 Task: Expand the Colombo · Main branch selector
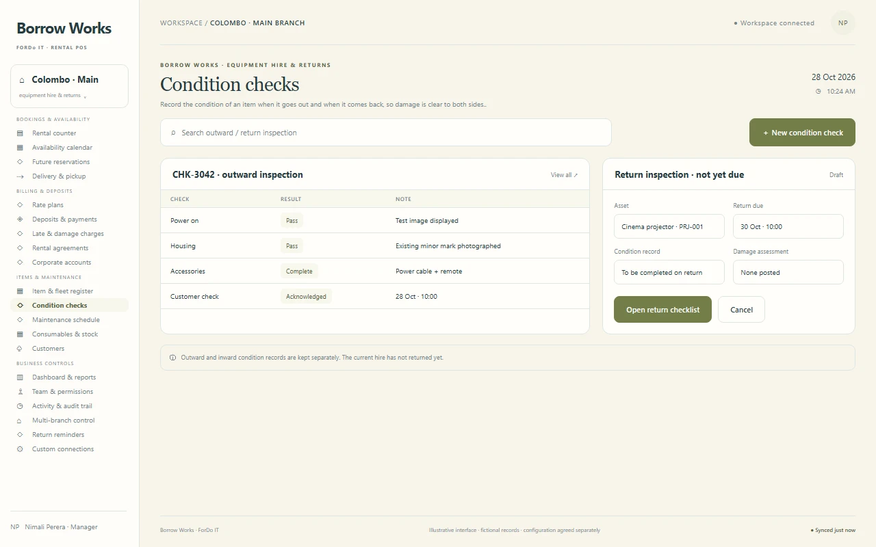pos(69,86)
